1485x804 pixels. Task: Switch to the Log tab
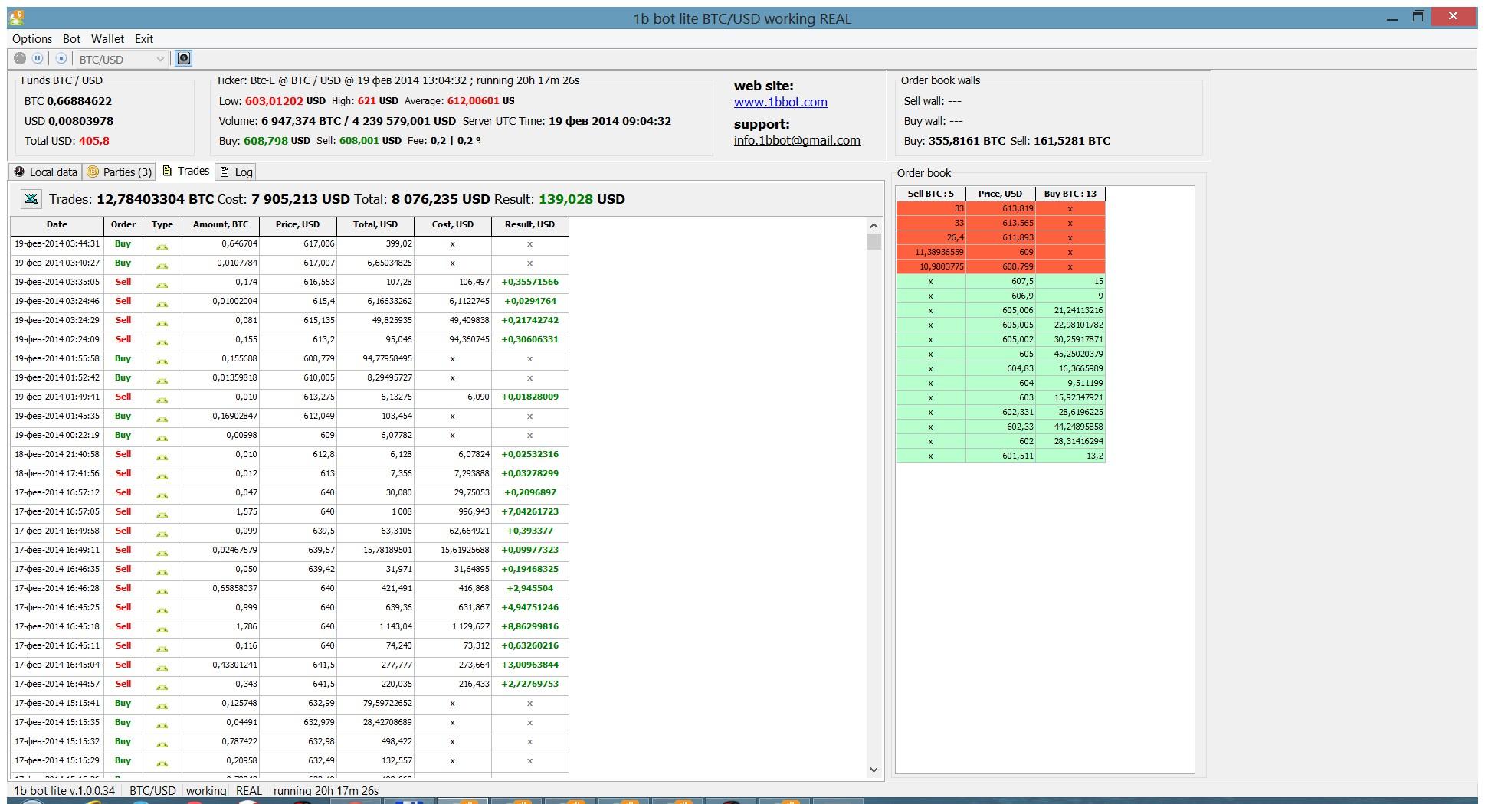[x=236, y=172]
